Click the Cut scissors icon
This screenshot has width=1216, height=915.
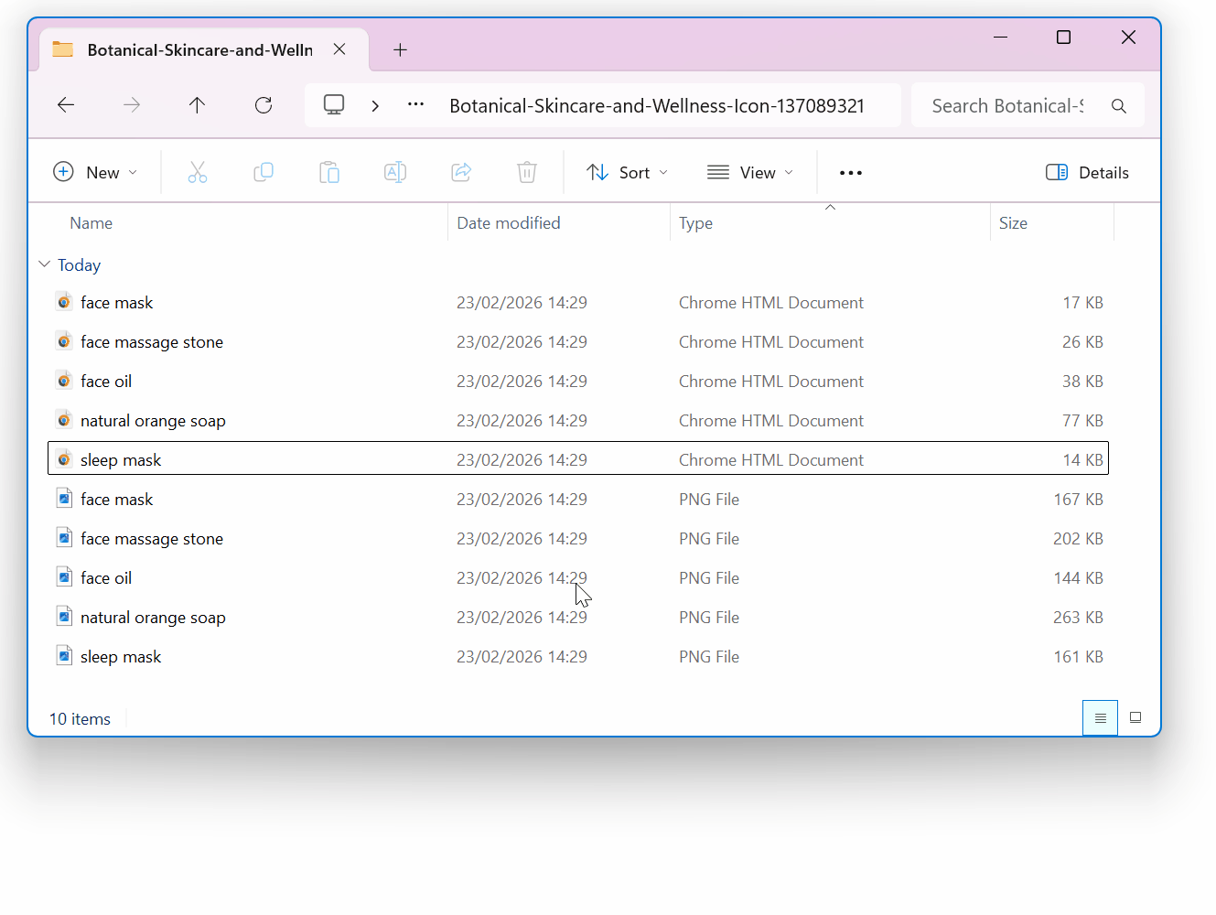coord(198,172)
